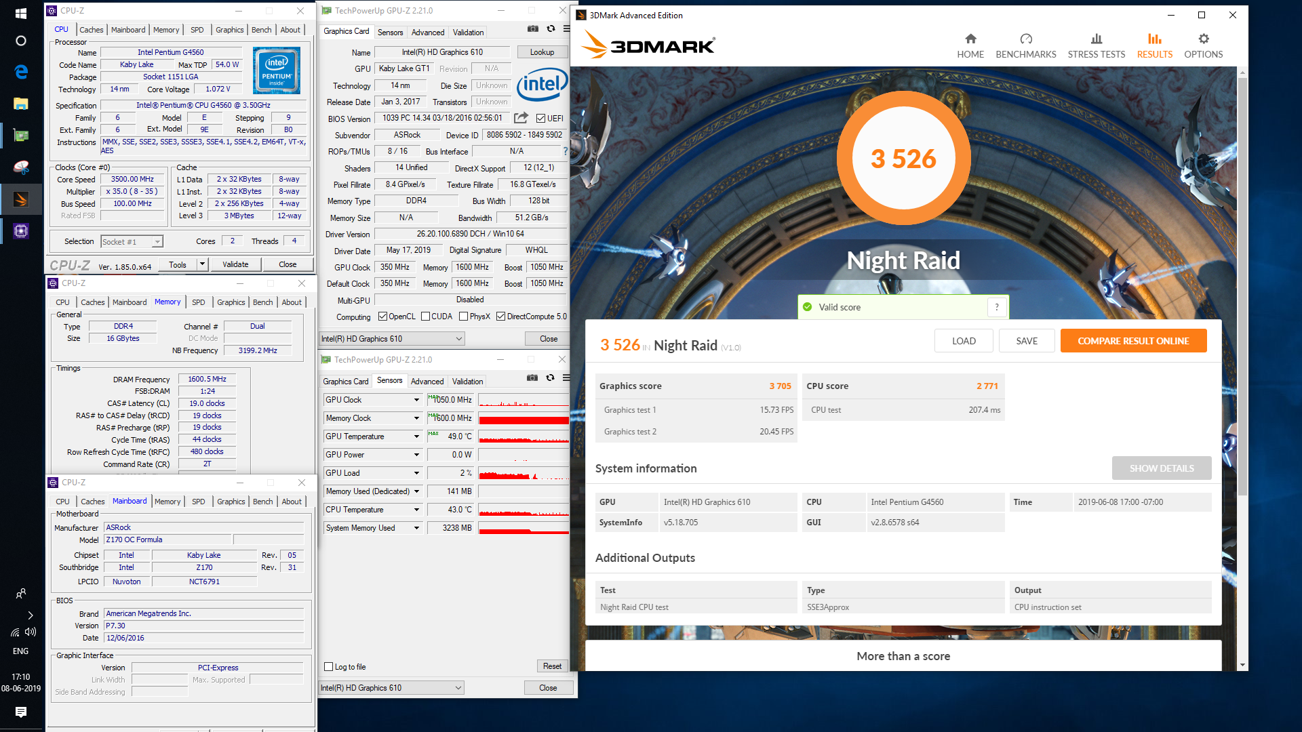Viewport: 1302px width, 732px height.
Task: Take screenshot in GPU-Z Sensors window
Action: (x=532, y=378)
